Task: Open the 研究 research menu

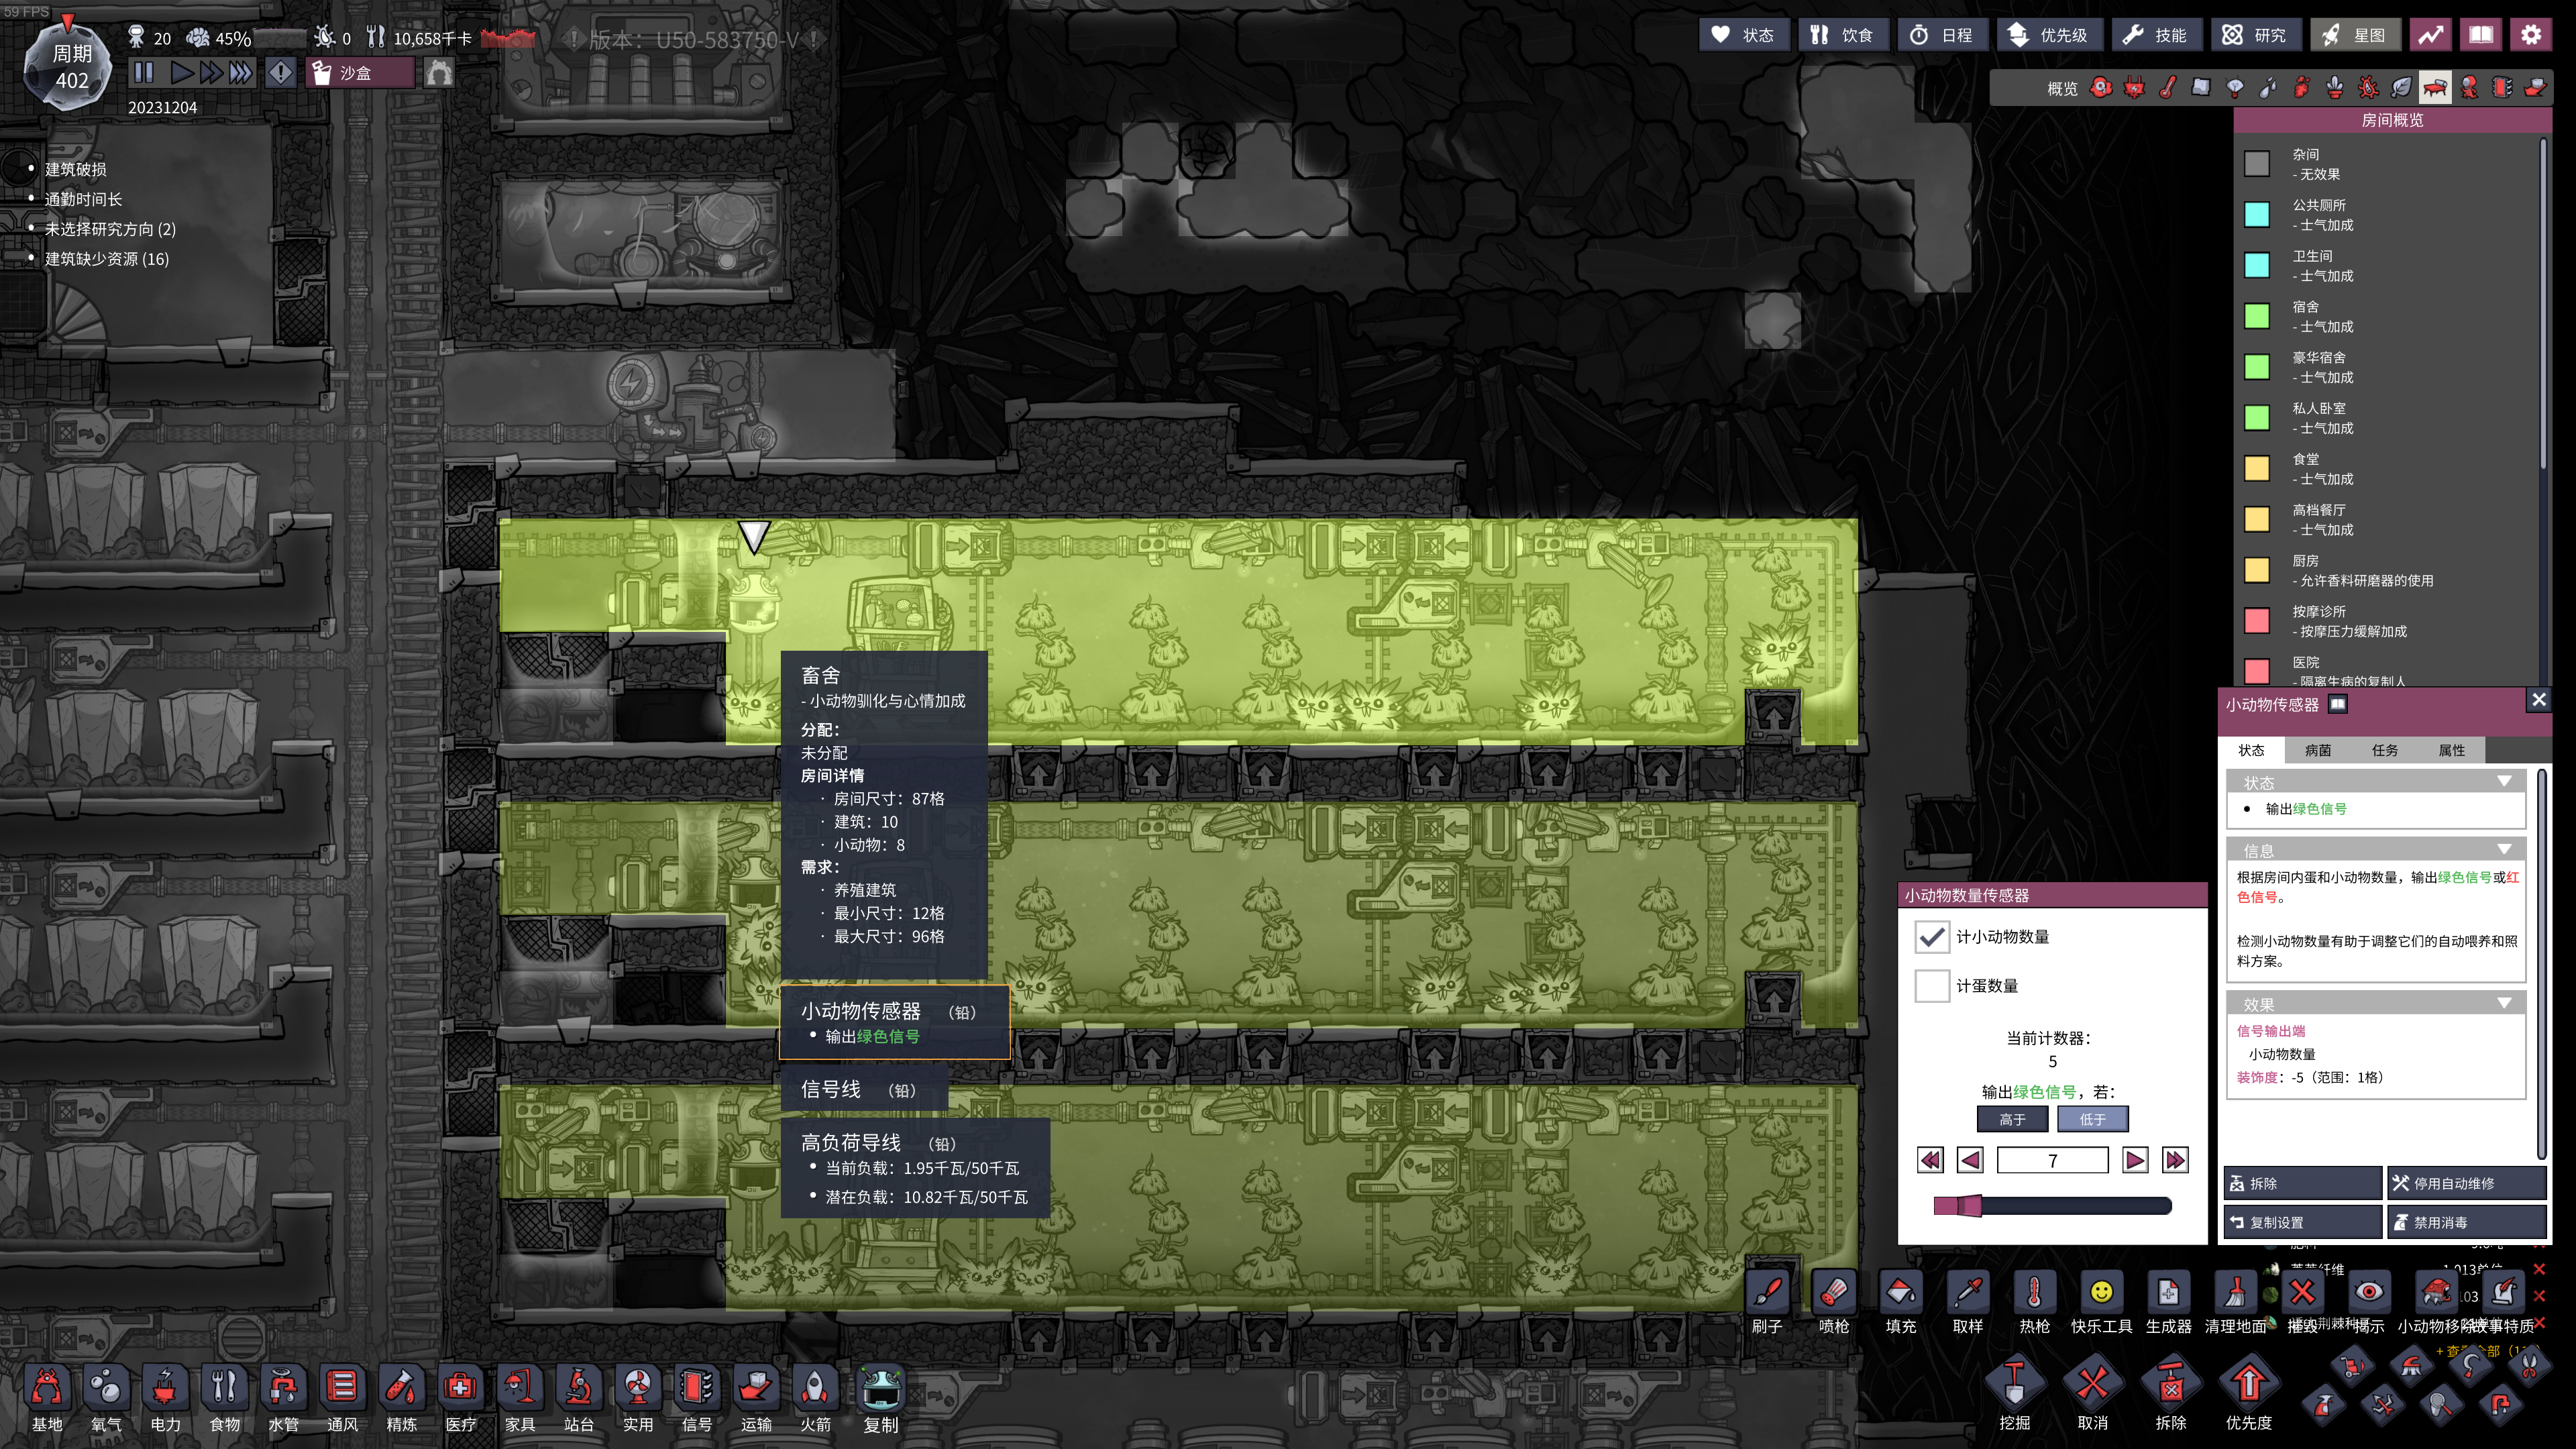Action: (2256, 35)
